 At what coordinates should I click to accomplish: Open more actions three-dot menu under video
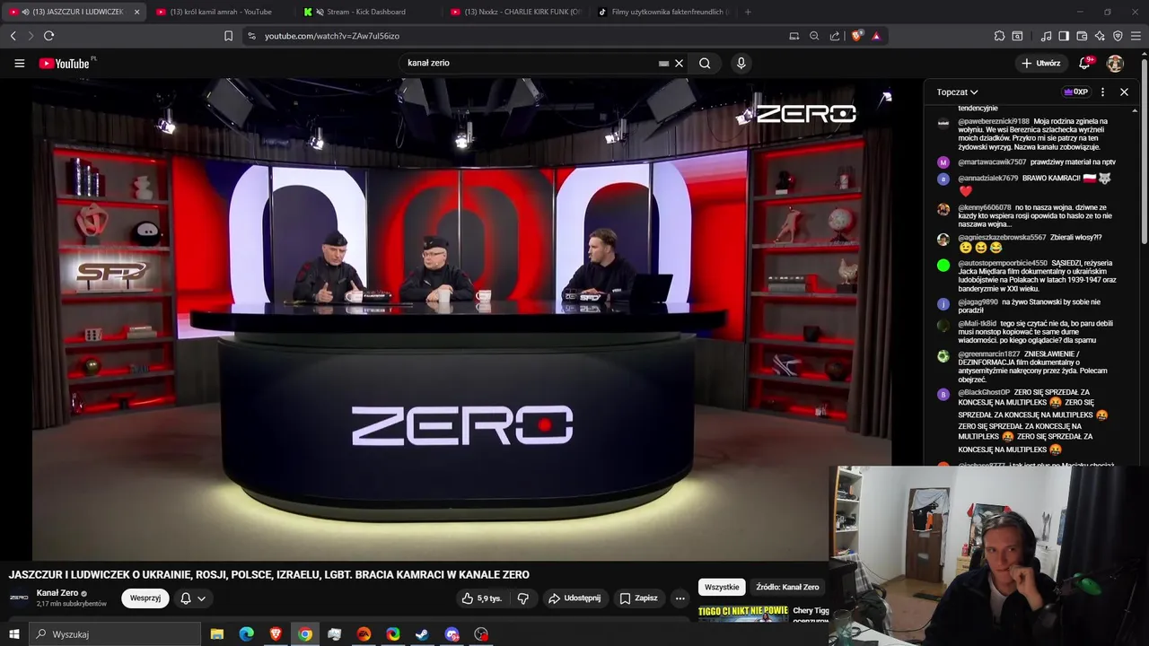click(x=680, y=598)
